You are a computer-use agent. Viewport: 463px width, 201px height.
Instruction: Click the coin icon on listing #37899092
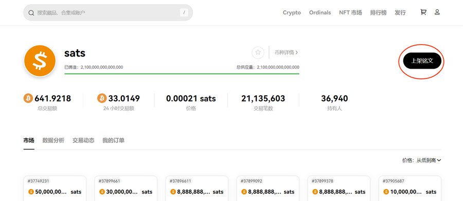point(244,192)
